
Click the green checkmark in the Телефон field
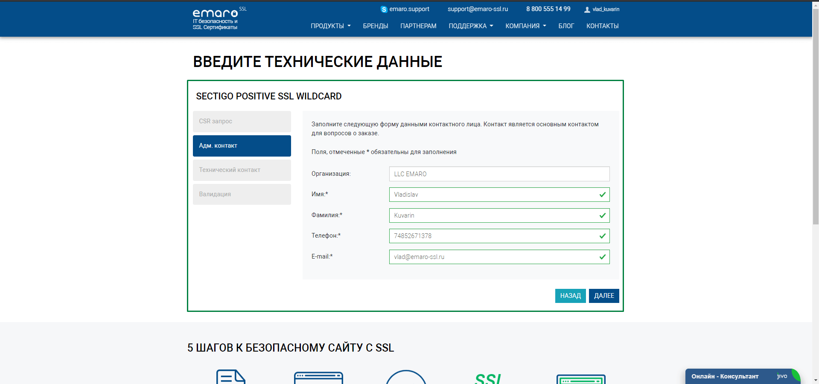603,236
